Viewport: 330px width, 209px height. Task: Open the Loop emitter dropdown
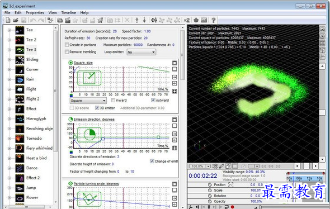pos(141,52)
